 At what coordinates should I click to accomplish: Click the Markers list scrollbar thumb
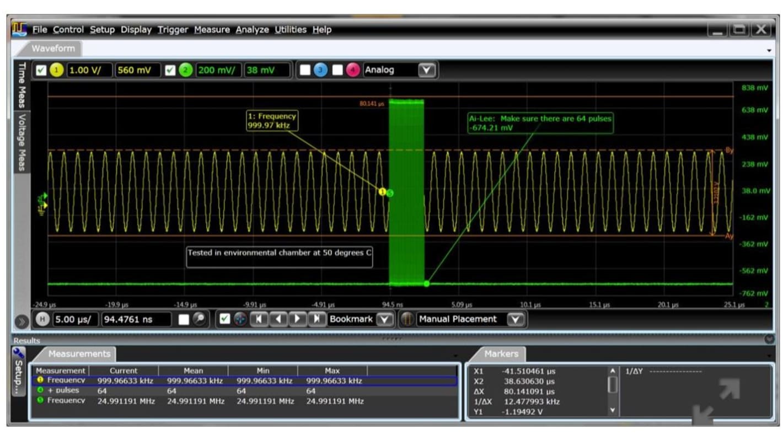coord(612,385)
